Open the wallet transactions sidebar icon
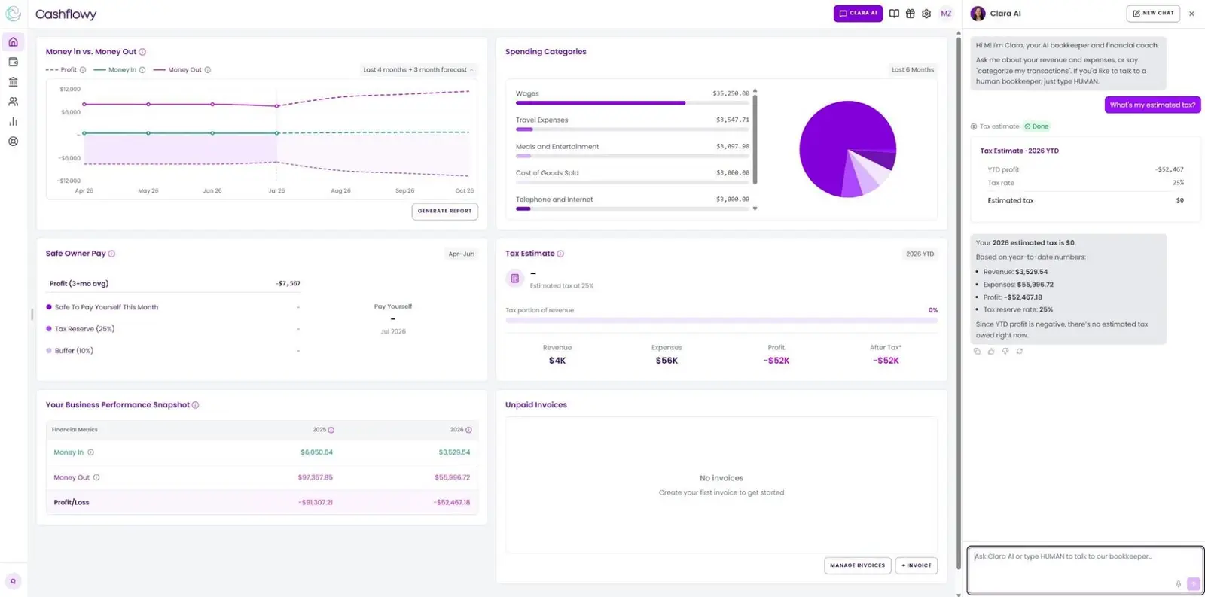The height and width of the screenshot is (597, 1205). (13, 62)
